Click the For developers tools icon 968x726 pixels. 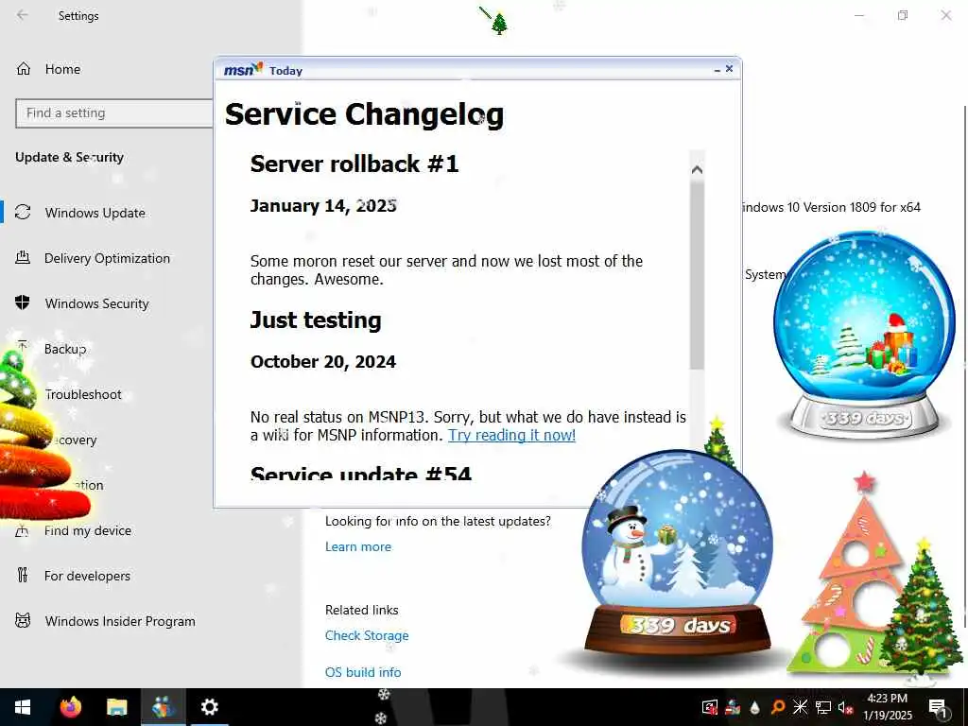click(x=23, y=576)
